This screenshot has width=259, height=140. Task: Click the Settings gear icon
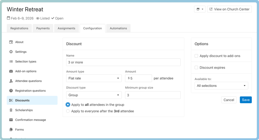(x=11, y=52)
